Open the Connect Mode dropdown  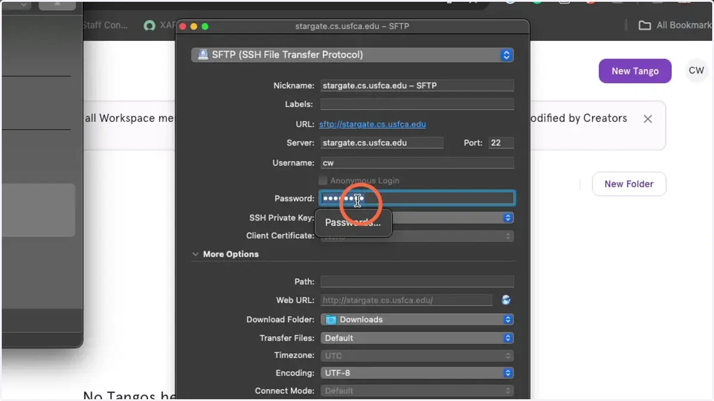[x=417, y=391]
